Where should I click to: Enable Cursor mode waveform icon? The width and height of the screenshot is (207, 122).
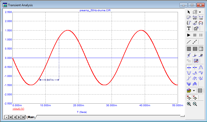[x=195, y=17]
